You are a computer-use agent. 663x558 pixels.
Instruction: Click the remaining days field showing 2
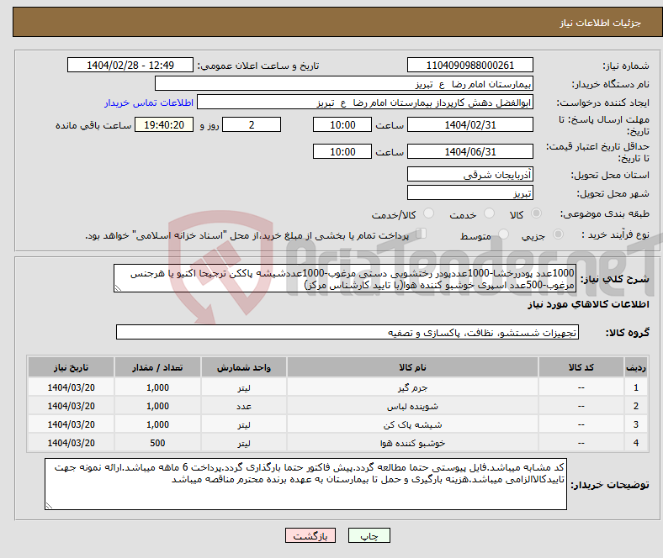point(252,124)
